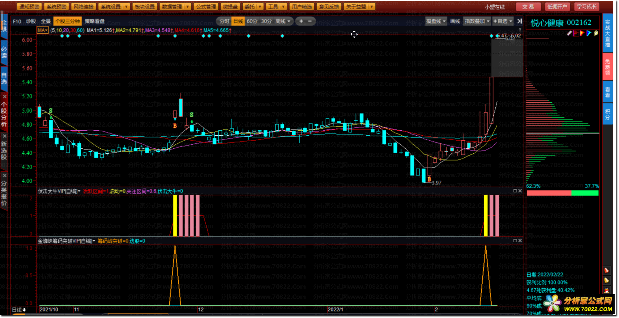Open the F10 company info tab

coord(17,21)
